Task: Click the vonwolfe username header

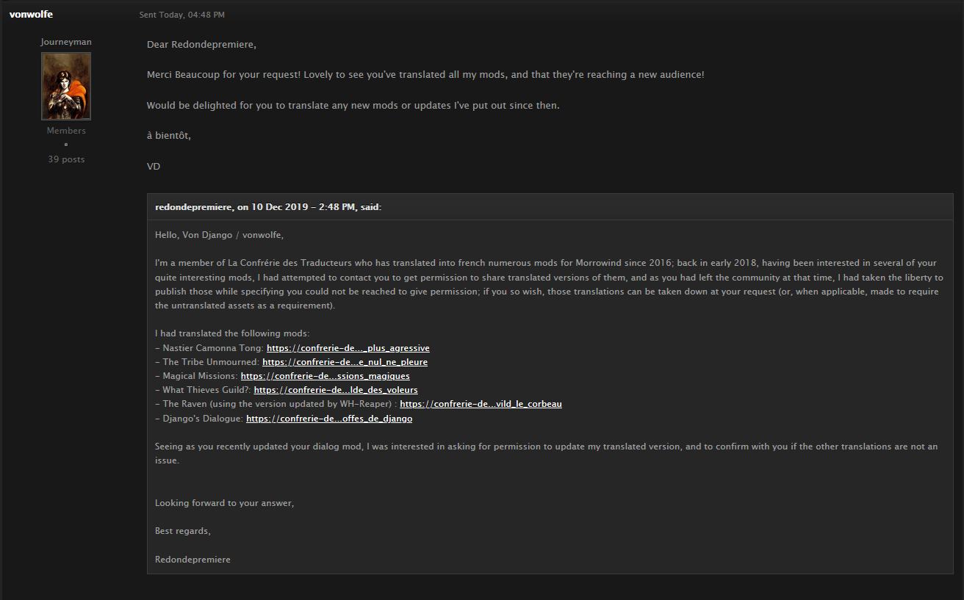Action: (31, 14)
